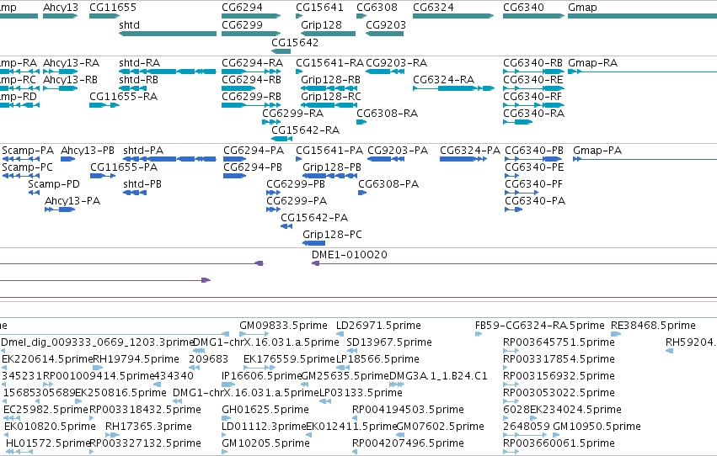Select the CG6294-PA protein label
This screenshot has width=717, height=456.
[x=254, y=150]
